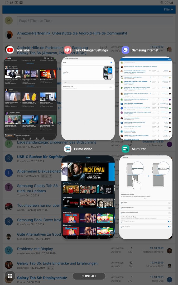This screenshot has width=178, height=285.
Task: Click the cast icon in YouTube card header
Action: 45,58
